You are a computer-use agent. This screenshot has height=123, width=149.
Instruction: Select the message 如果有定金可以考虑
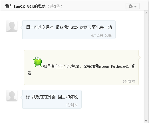pyautogui.click(x=81, y=70)
